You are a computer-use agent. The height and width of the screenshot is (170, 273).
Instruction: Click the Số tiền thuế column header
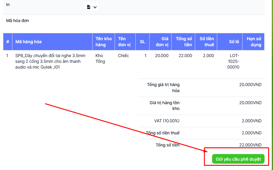[x=207, y=42]
